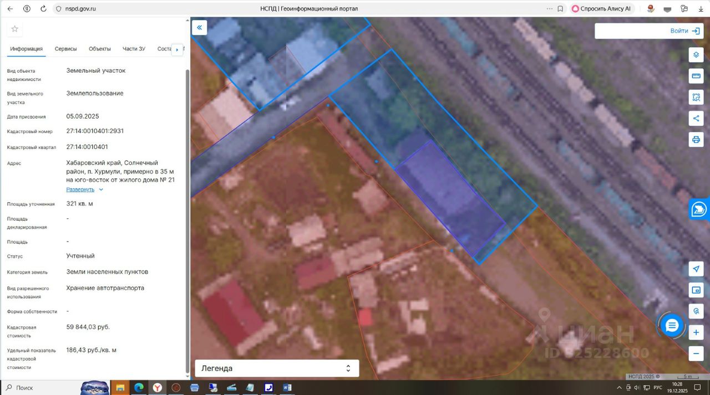Activate the area selection search tool
The height and width of the screenshot is (395, 710).
696,97
